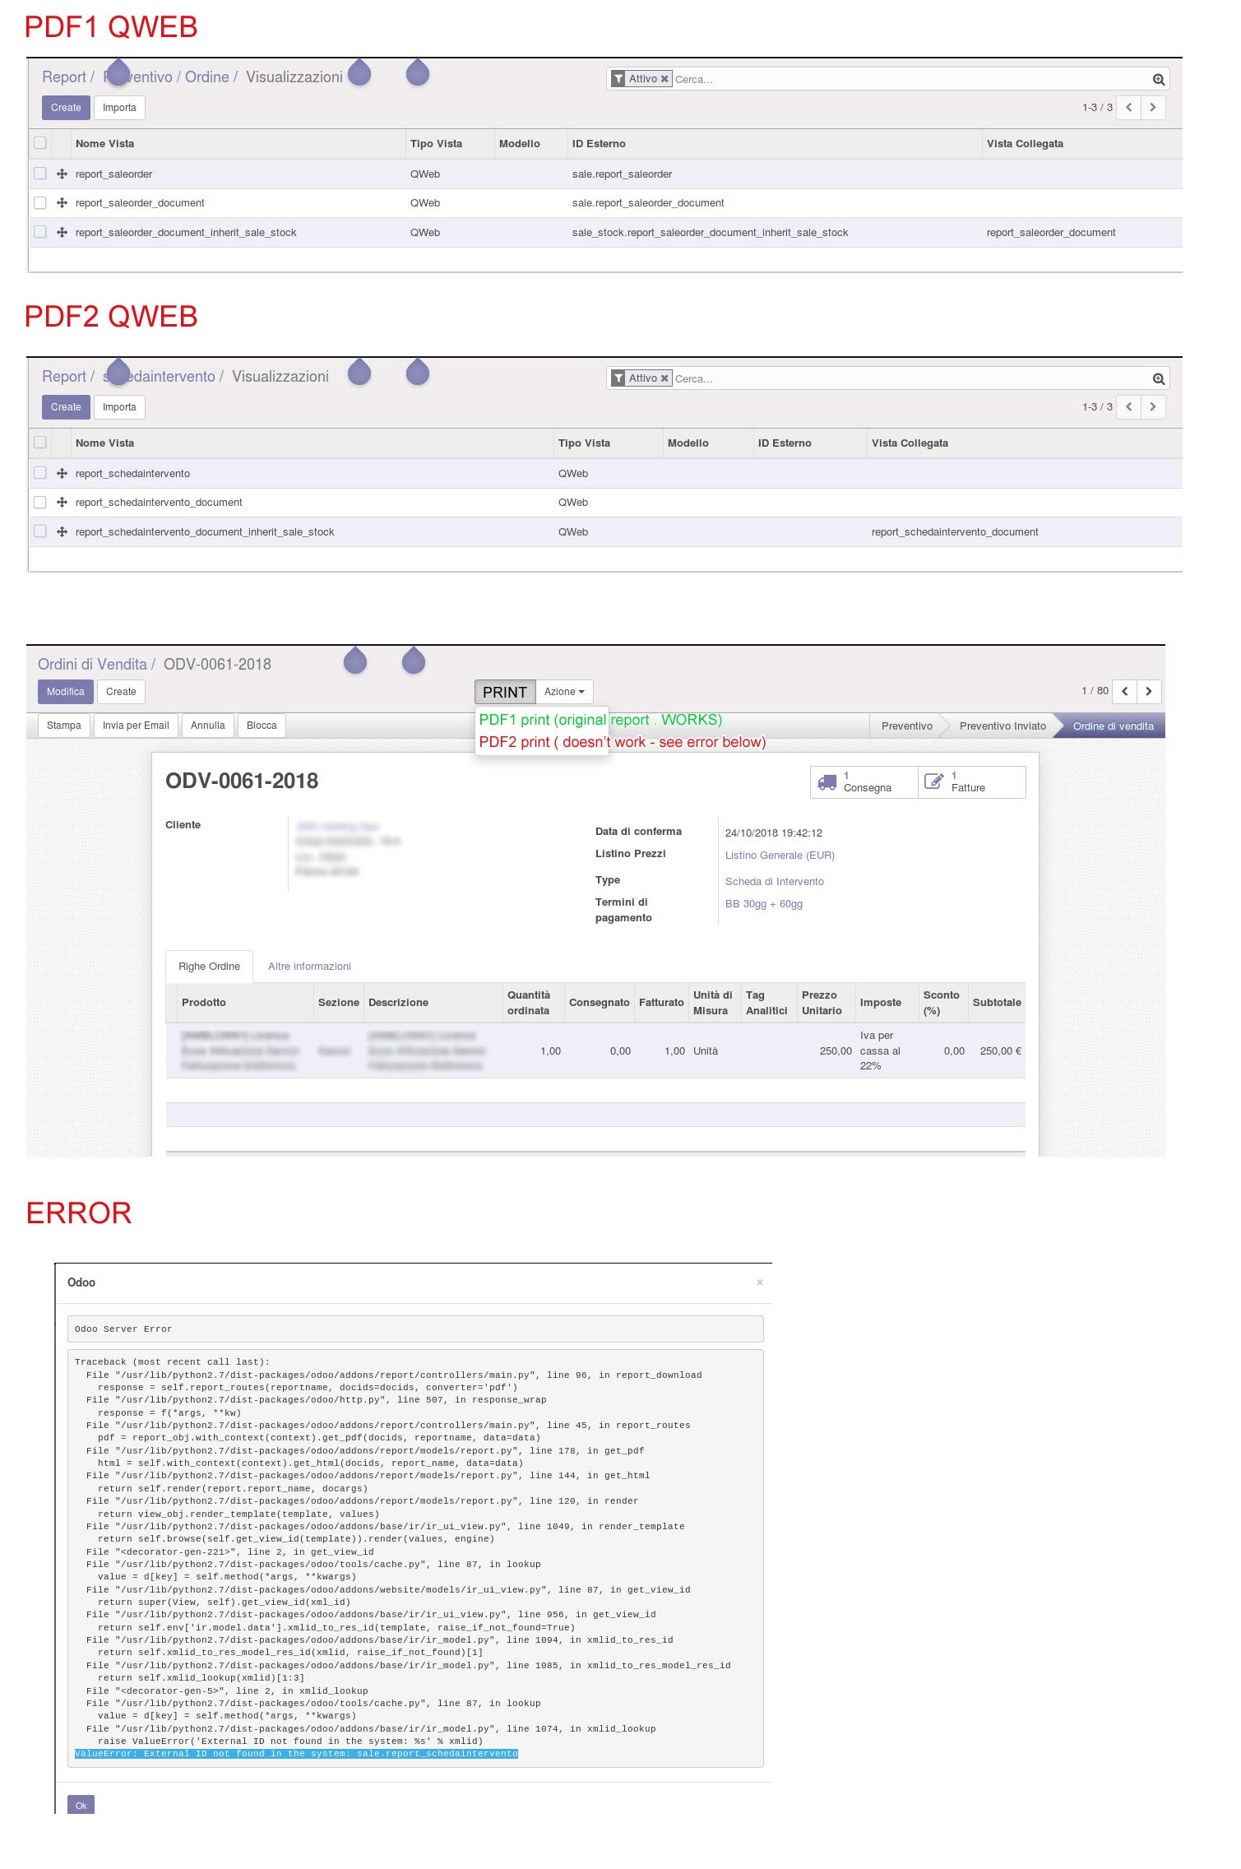
Task: Click drag handle of report_schedaintervento row
Action: click(x=62, y=474)
